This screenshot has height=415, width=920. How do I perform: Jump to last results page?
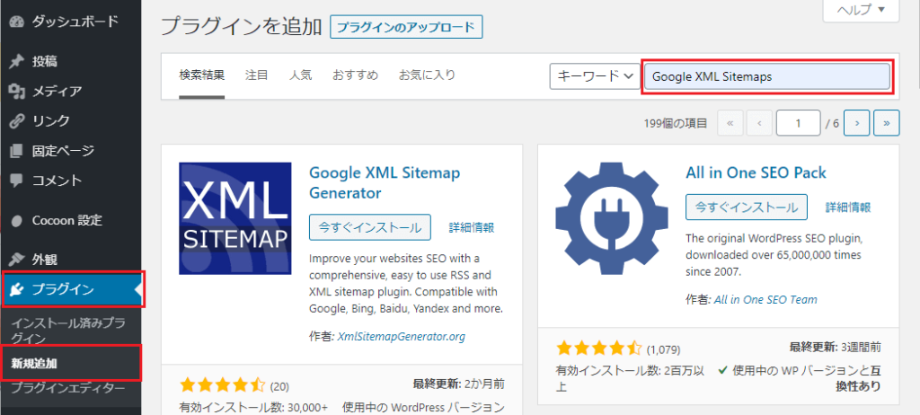click(x=887, y=123)
